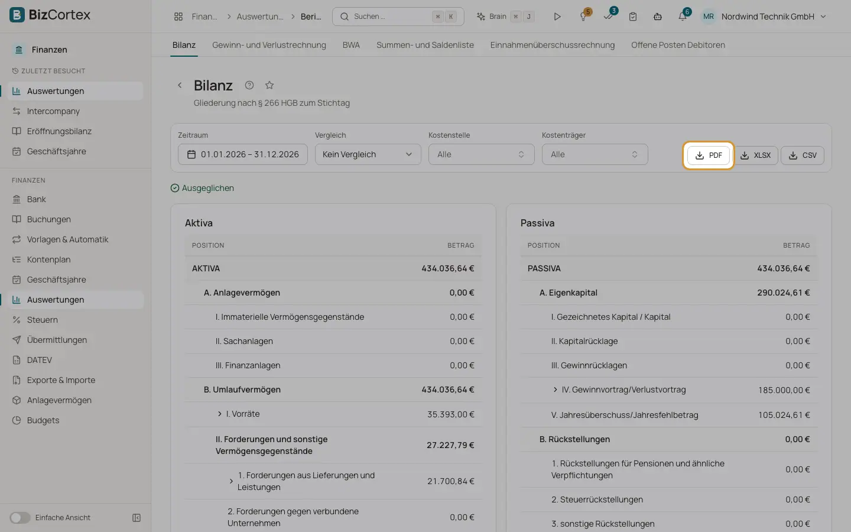Click the help question mark next to Bilanz
This screenshot has height=532, width=851.
(249, 85)
